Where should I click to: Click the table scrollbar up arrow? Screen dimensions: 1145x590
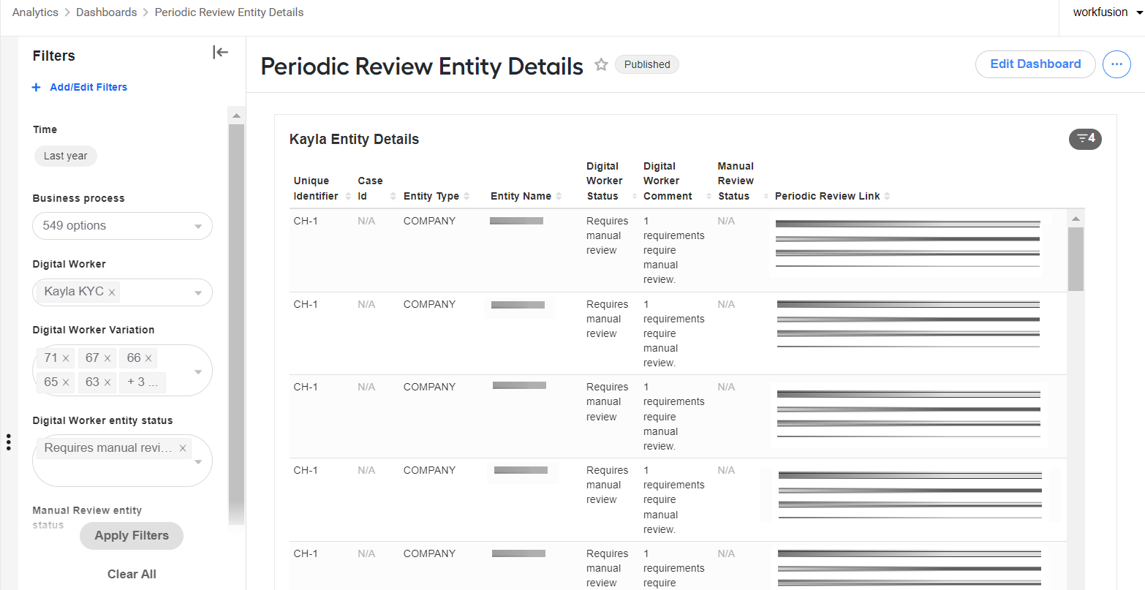pyautogui.click(x=1076, y=218)
